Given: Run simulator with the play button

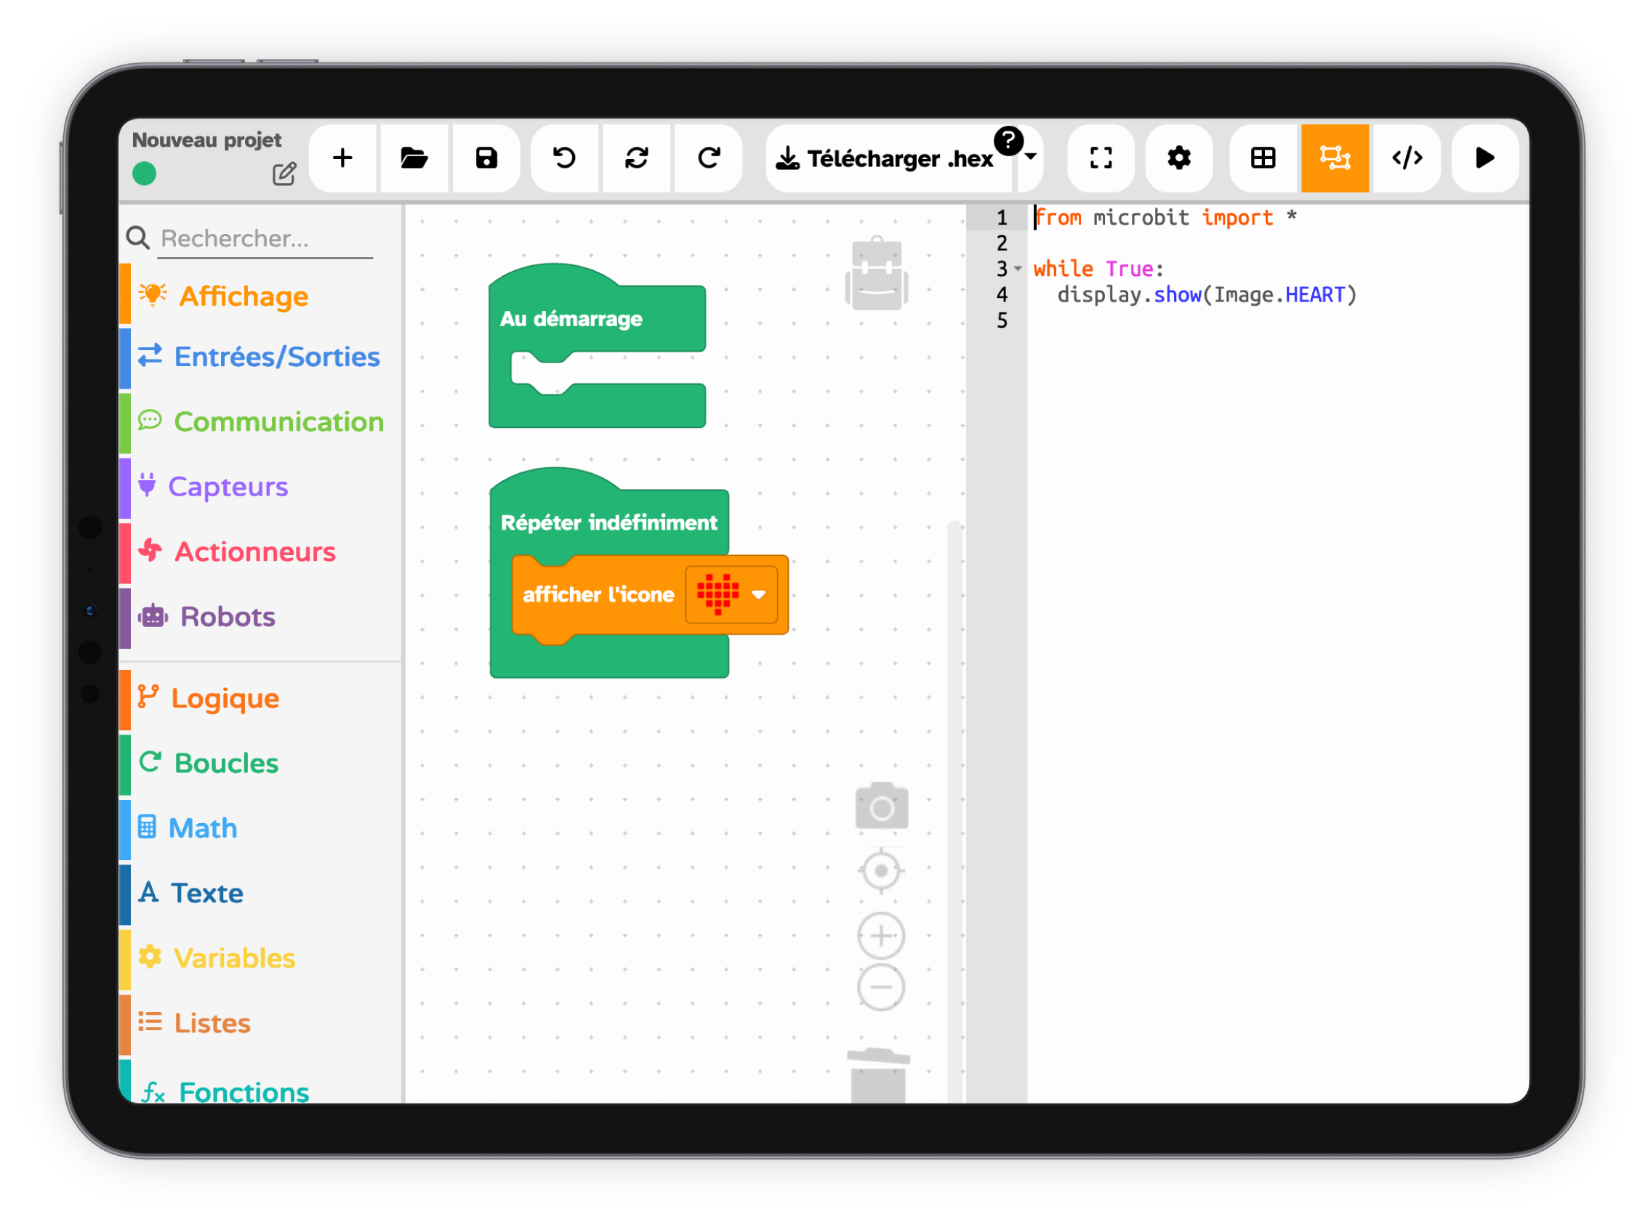Looking at the screenshot, I should pos(1484,158).
